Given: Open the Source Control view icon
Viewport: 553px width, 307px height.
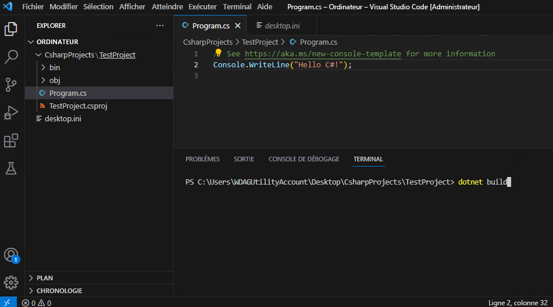Looking at the screenshot, I should tap(11, 85).
